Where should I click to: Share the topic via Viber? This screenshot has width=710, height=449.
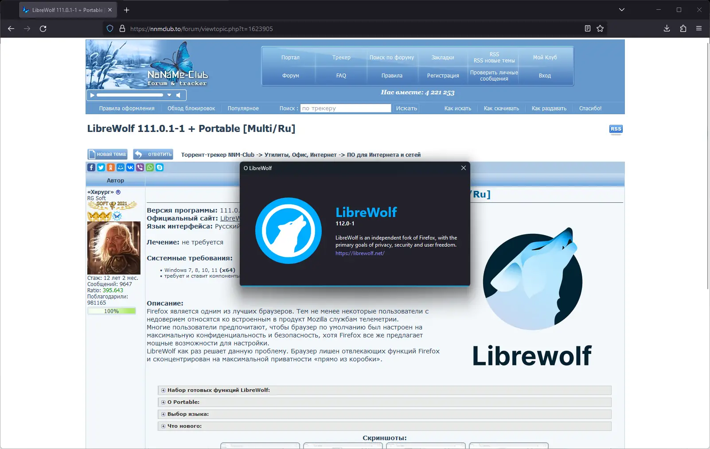click(x=140, y=167)
